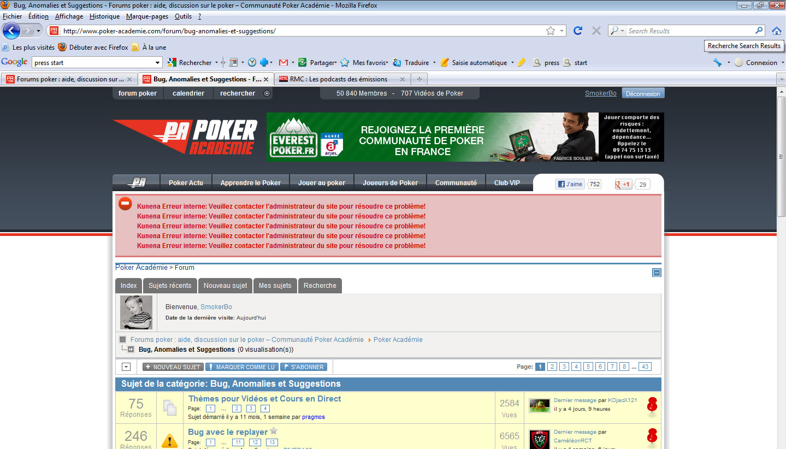Open the Thèmes pour Vidéos et Cours en Direct topic
The height and width of the screenshot is (449, 786).
click(264, 399)
